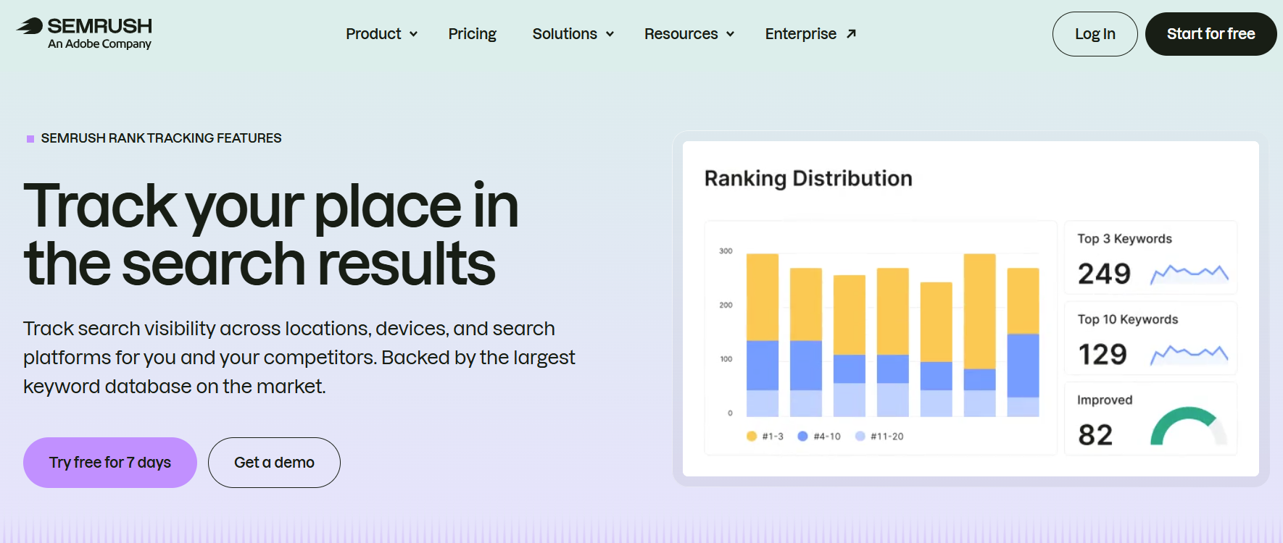Expand the Solutions dropdown chevron
This screenshot has height=543, width=1283.
[x=610, y=34]
